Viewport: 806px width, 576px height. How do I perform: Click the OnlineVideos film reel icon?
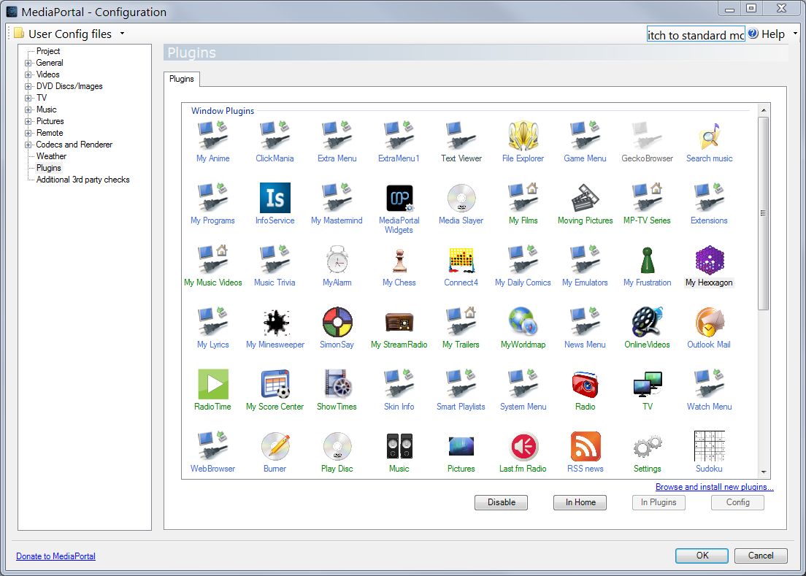pyautogui.click(x=647, y=322)
